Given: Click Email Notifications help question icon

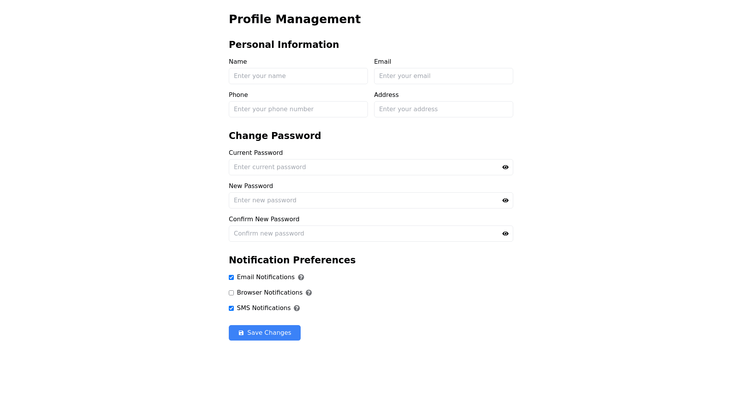Looking at the screenshot, I should (x=301, y=277).
